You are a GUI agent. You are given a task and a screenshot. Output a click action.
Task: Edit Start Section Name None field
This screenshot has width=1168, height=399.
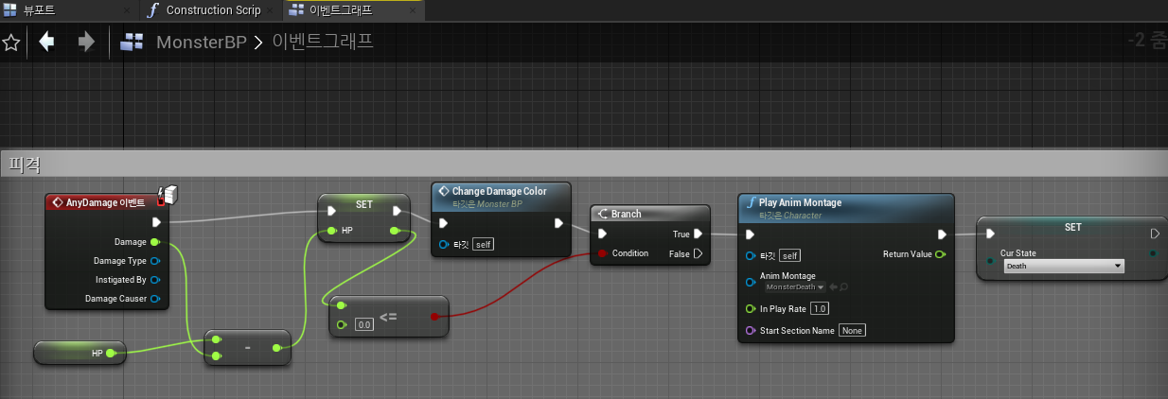[x=853, y=330]
